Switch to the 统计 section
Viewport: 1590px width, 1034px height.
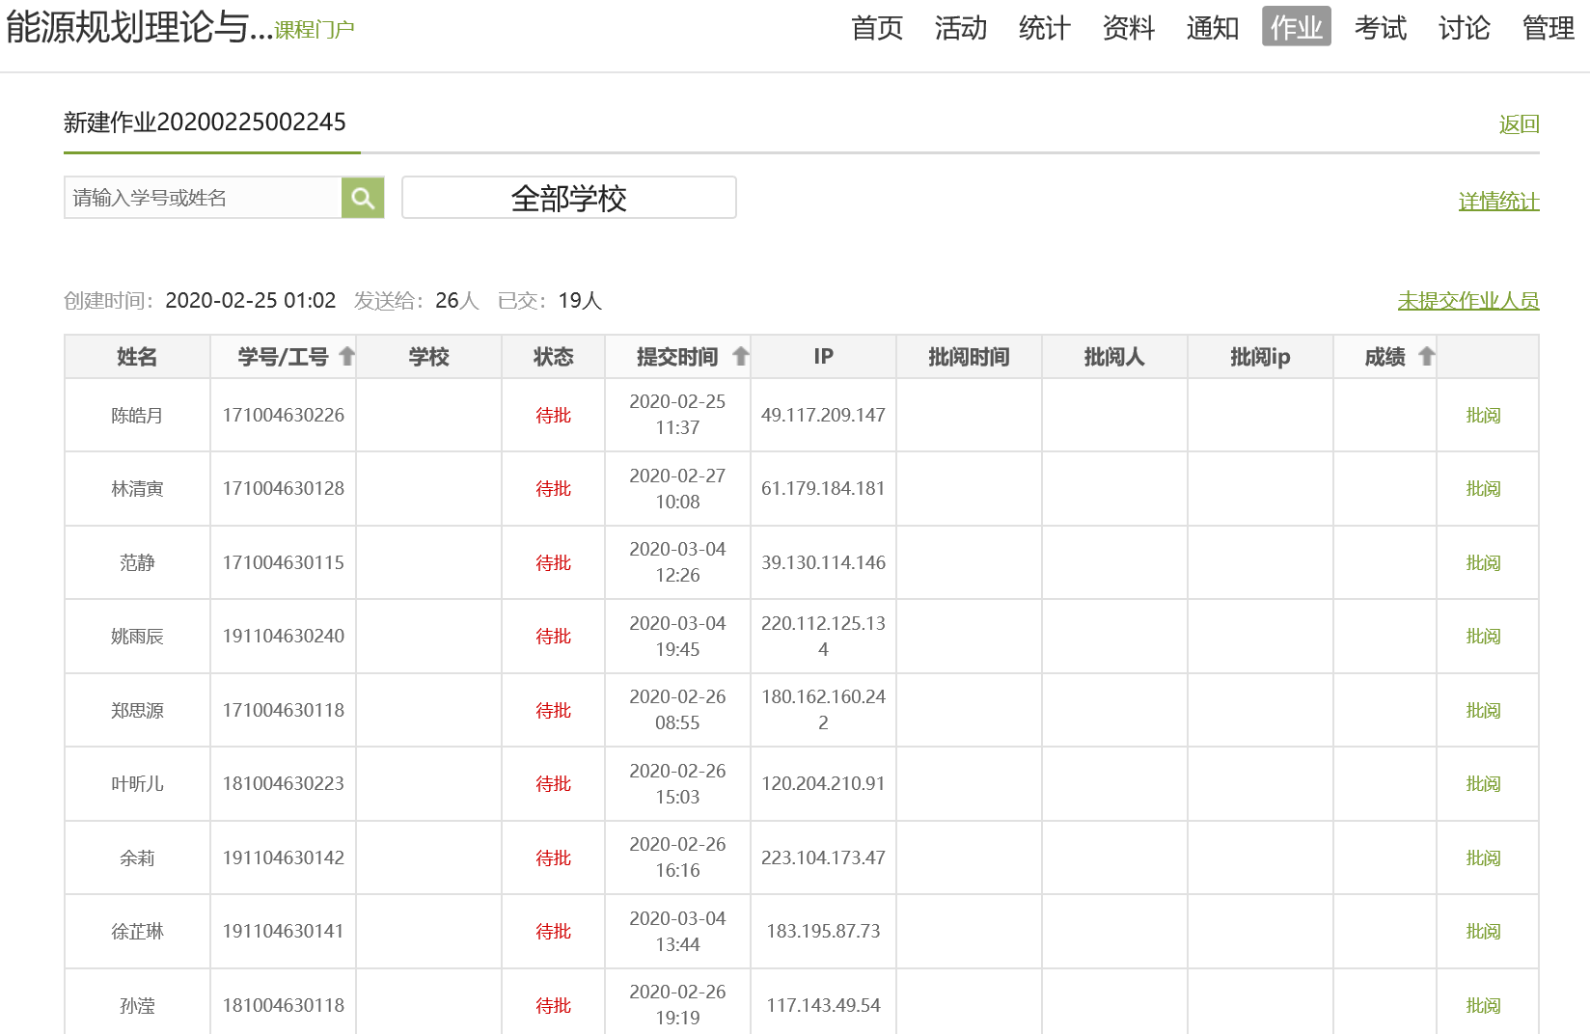click(1044, 28)
